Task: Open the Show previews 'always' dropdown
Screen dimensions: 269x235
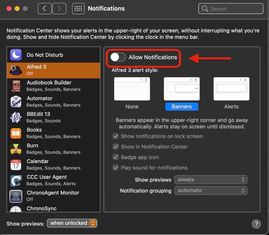Action: click(211, 180)
